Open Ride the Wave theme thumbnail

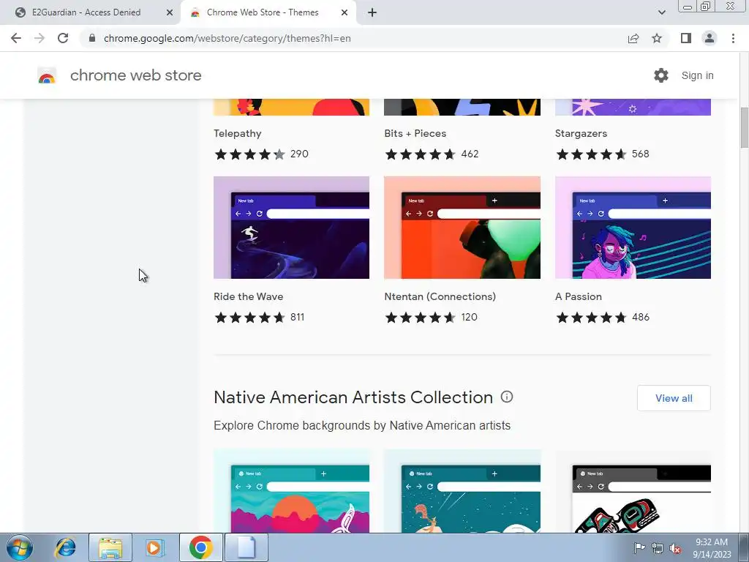(x=291, y=228)
